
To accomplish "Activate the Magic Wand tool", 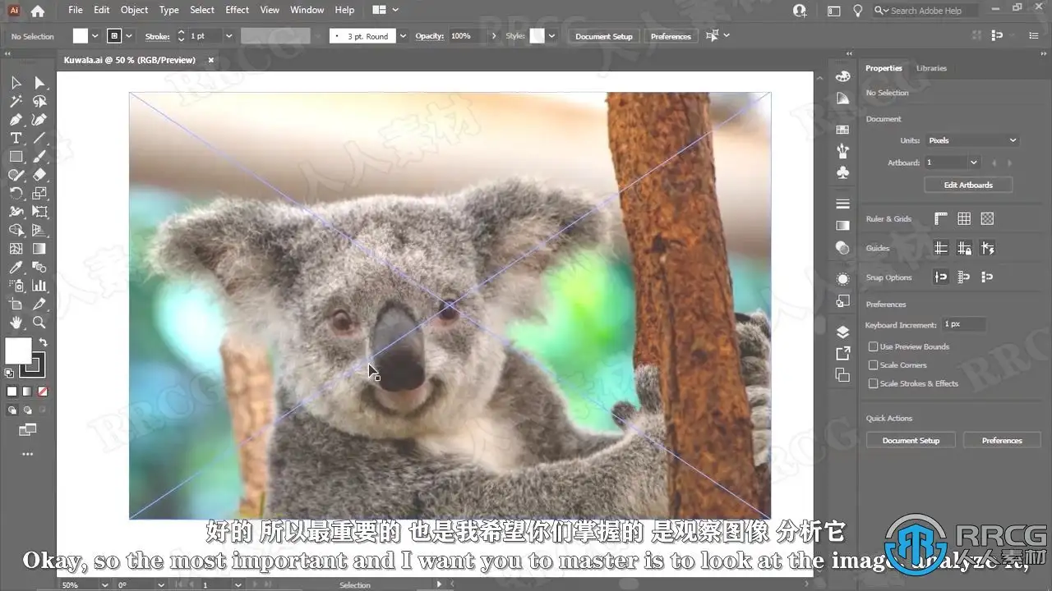I will 16,102.
